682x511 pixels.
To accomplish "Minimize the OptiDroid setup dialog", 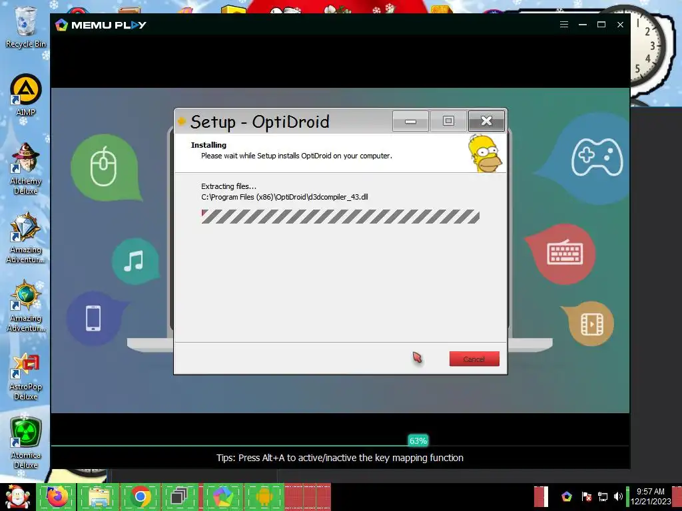I will tap(410, 121).
